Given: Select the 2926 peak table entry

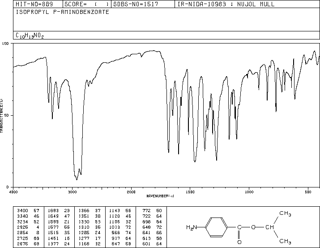Looking at the screenshot, I should pos(28,227).
